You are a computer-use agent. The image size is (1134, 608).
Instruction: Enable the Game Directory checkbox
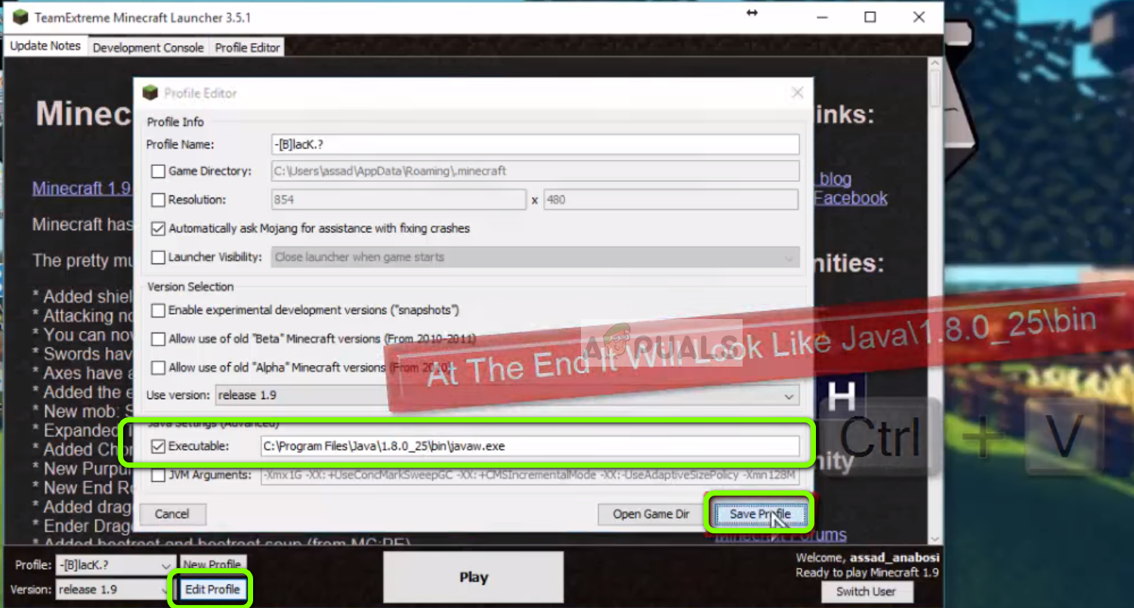pyautogui.click(x=158, y=171)
